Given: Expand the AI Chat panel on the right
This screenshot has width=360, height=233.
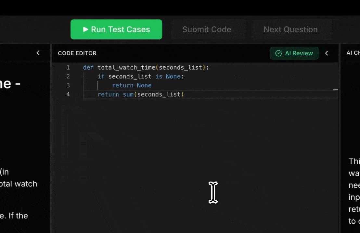Looking at the screenshot, I should (x=353, y=53).
